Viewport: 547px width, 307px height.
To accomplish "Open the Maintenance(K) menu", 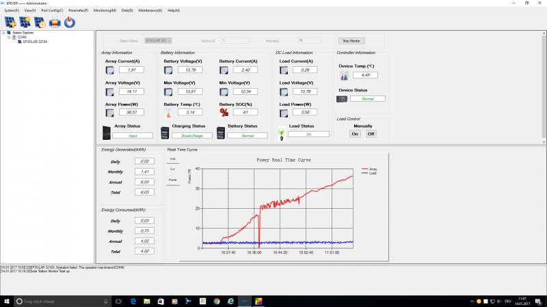I will point(150,10).
